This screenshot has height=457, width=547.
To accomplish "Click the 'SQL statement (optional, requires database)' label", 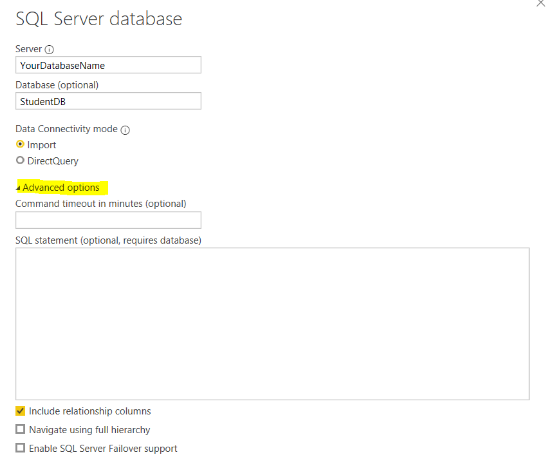I will (109, 240).
